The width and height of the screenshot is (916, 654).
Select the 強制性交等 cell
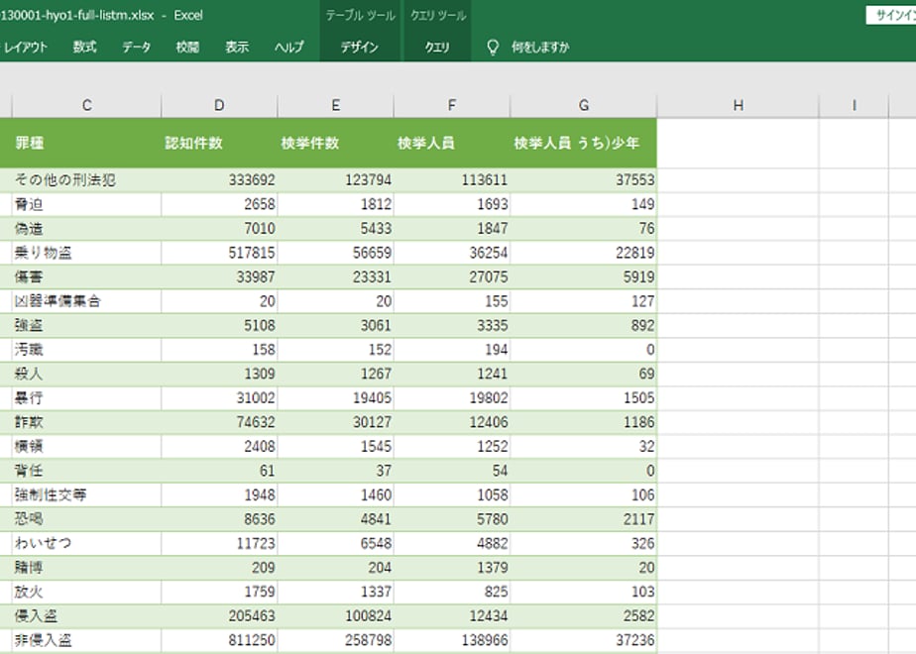pos(86,495)
